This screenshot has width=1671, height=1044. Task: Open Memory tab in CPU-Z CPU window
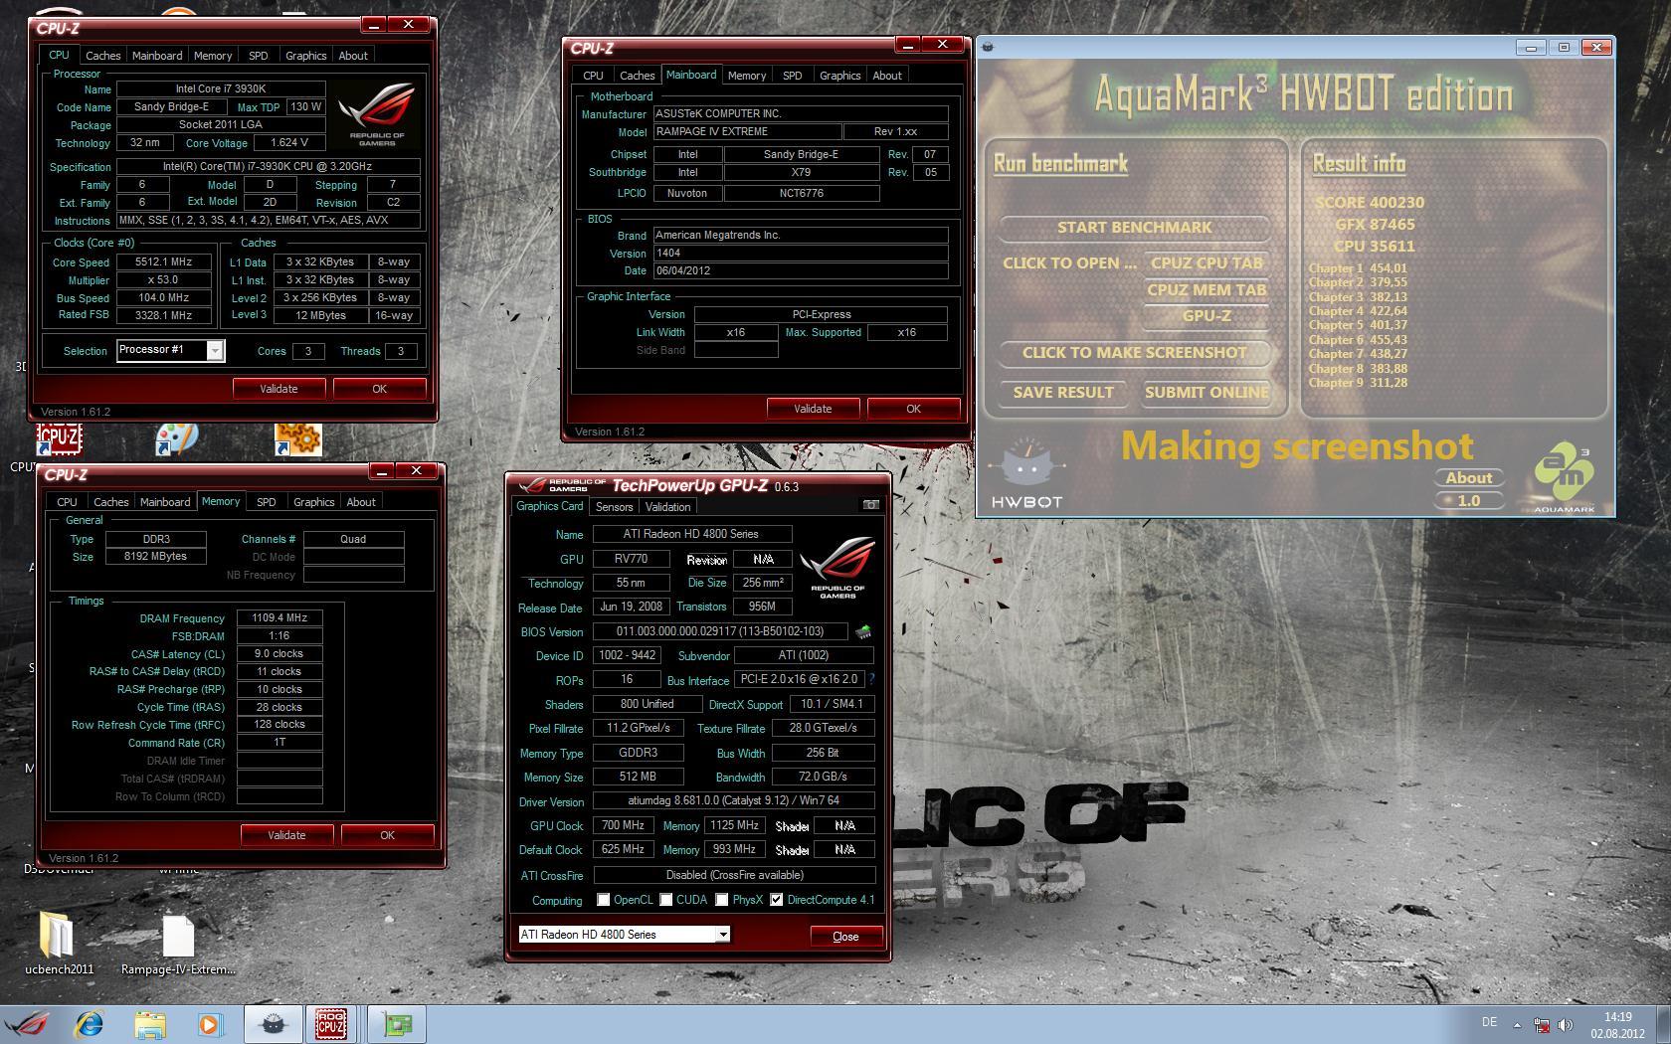click(213, 56)
